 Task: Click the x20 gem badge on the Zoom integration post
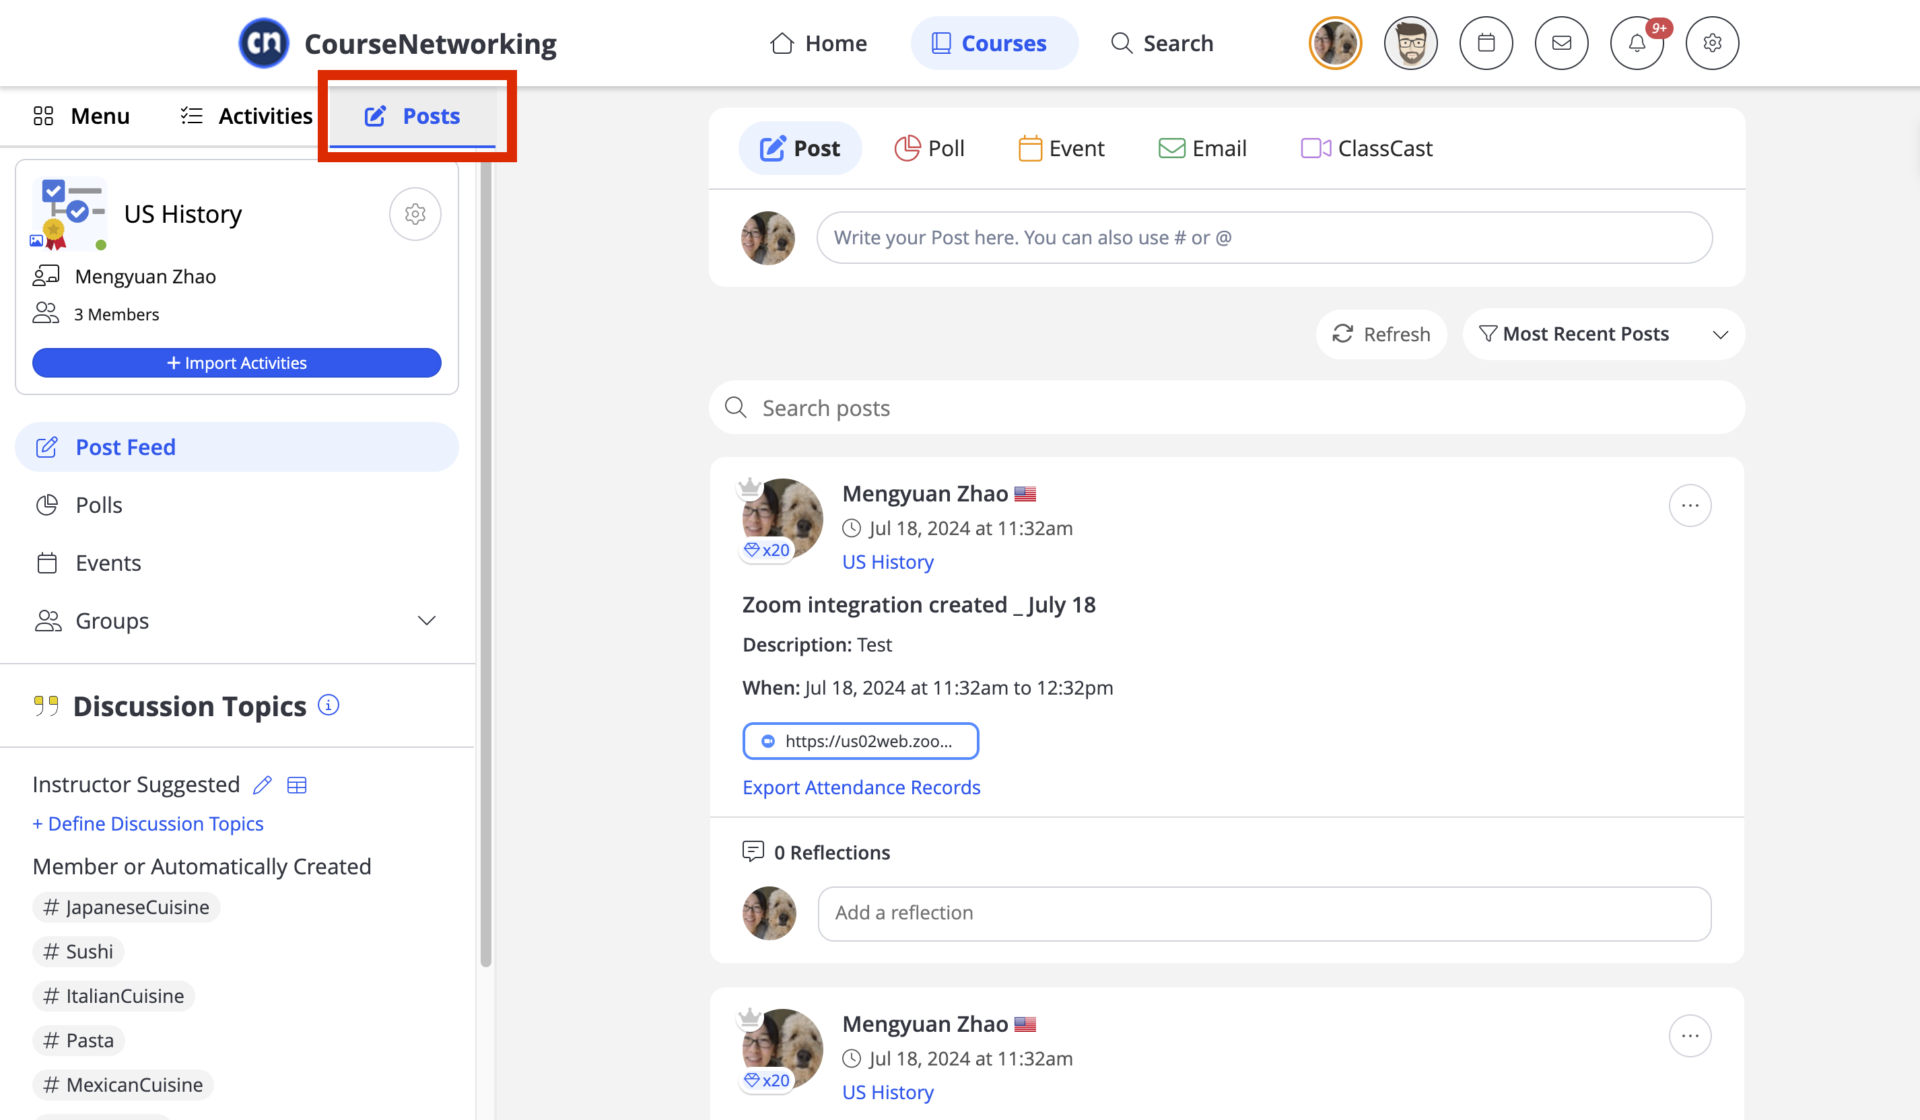pos(767,550)
